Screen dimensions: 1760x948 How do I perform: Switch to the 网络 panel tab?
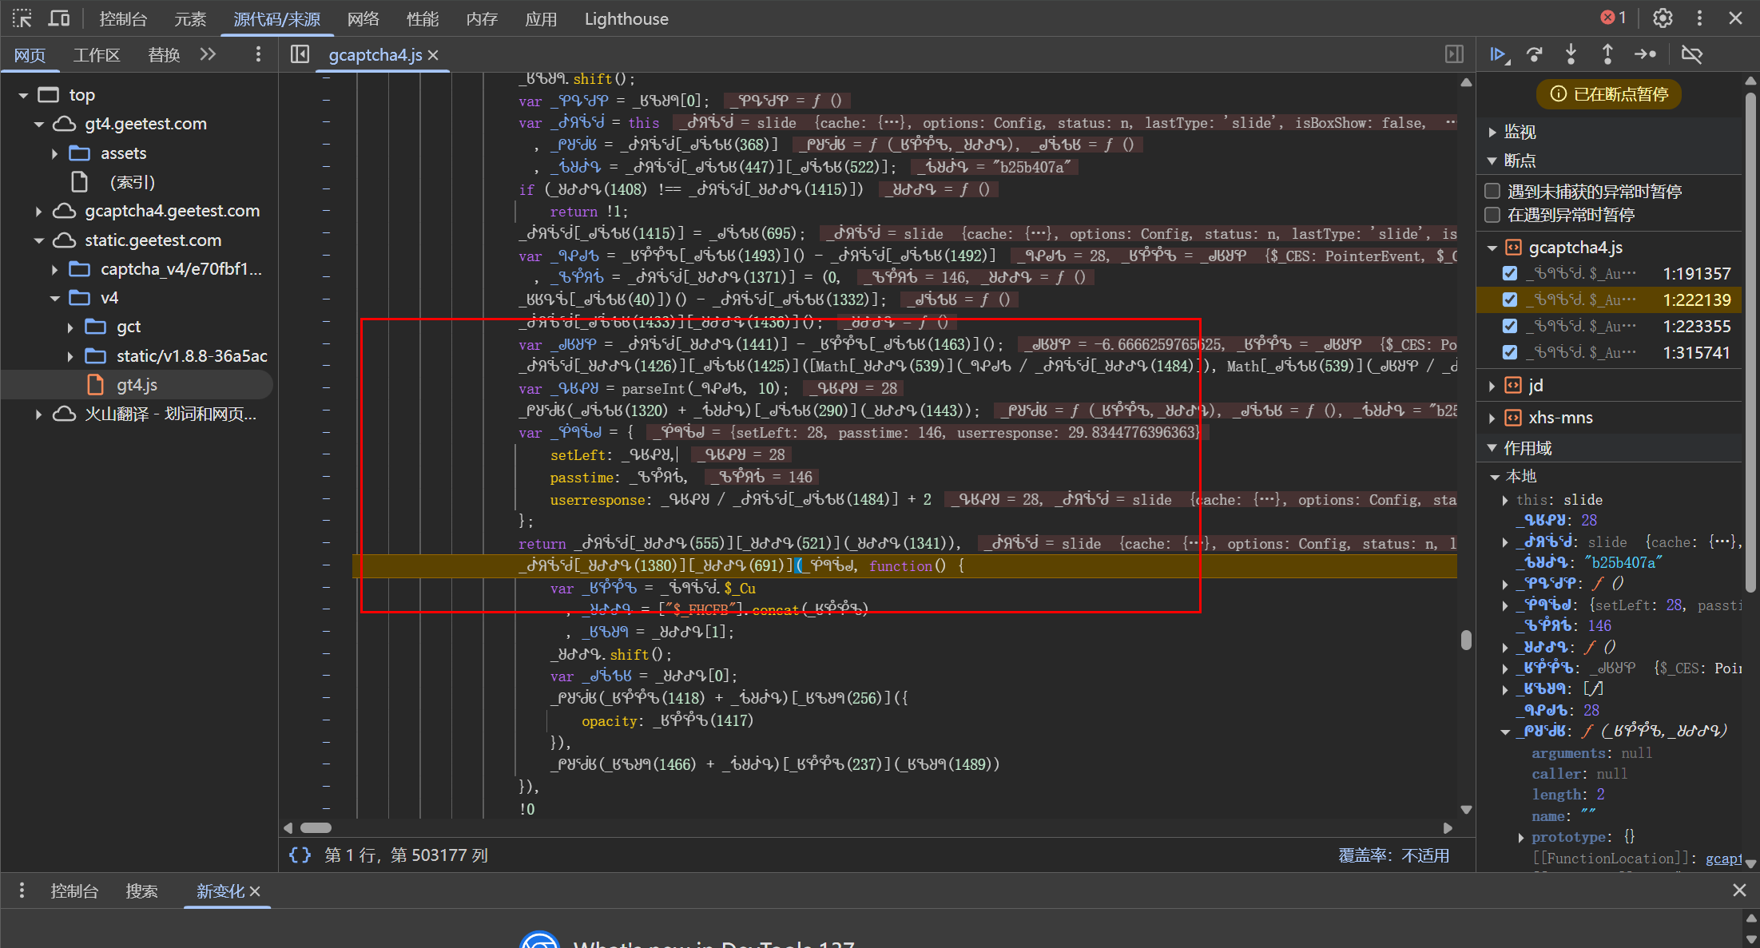pyautogui.click(x=364, y=18)
